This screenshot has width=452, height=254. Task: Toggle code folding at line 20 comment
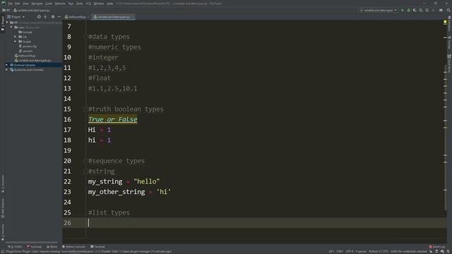[85, 161]
